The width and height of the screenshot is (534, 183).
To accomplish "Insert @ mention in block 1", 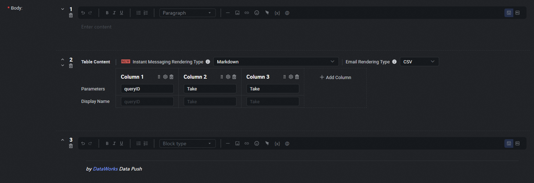I will [287, 13].
